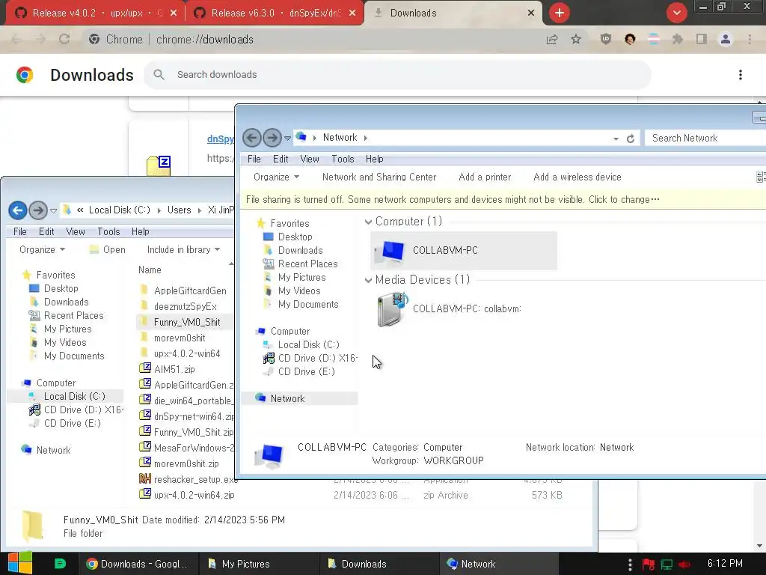Viewport: 766px width, 575px height.
Task: Collapse the Media Devices (1) group
Action: coord(368,280)
